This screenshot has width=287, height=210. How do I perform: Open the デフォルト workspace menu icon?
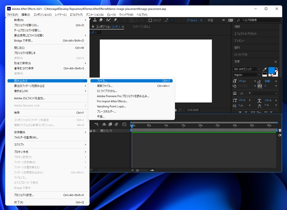[201, 20]
